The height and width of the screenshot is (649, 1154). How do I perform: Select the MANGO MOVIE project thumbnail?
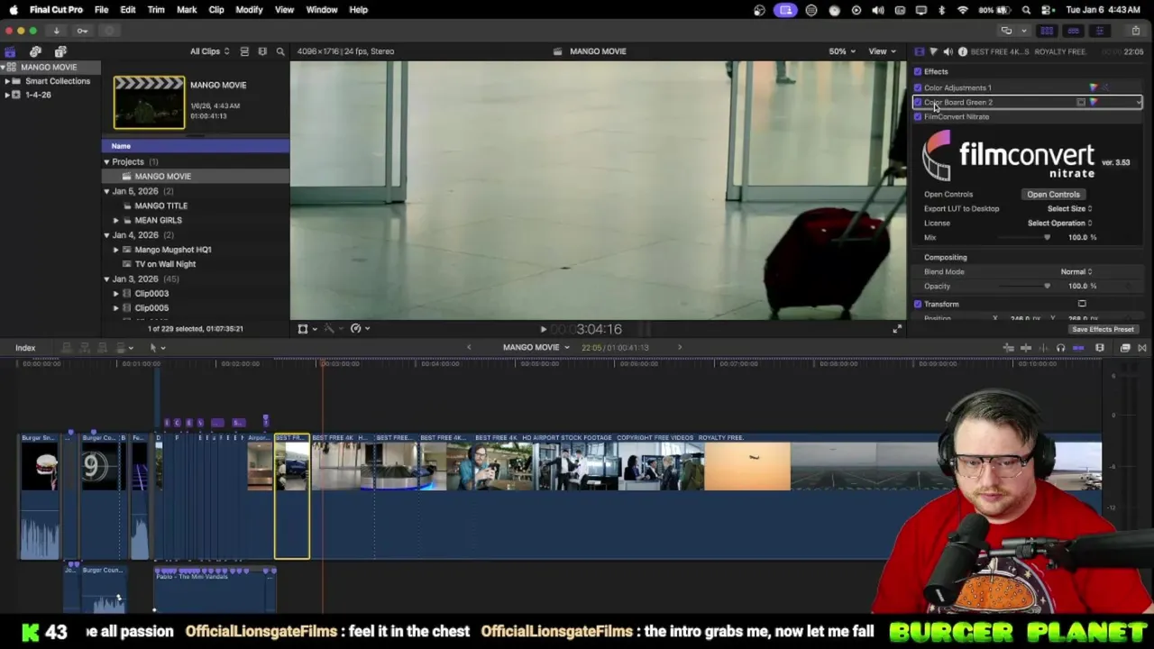click(149, 103)
